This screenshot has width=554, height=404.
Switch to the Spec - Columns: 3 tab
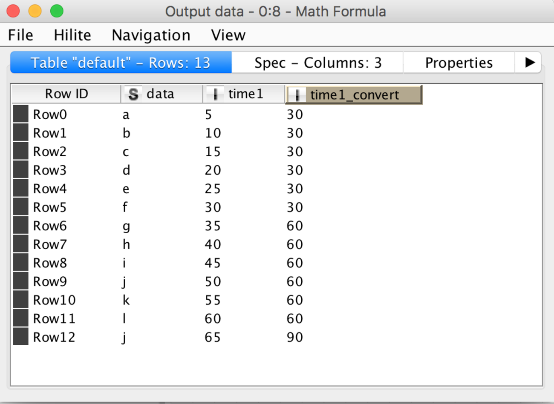(318, 63)
